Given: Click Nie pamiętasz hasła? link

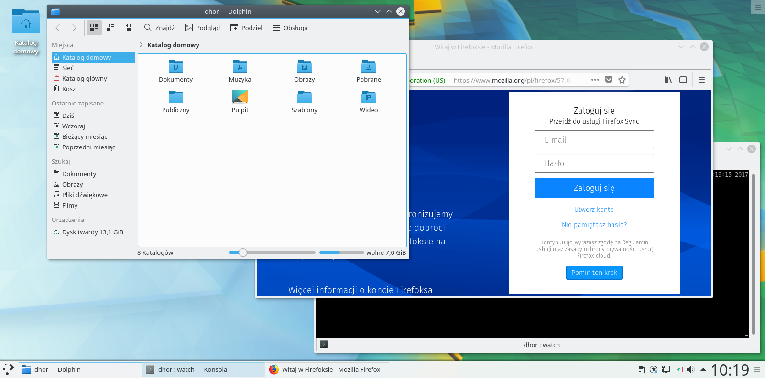Looking at the screenshot, I should tap(594, 225).
